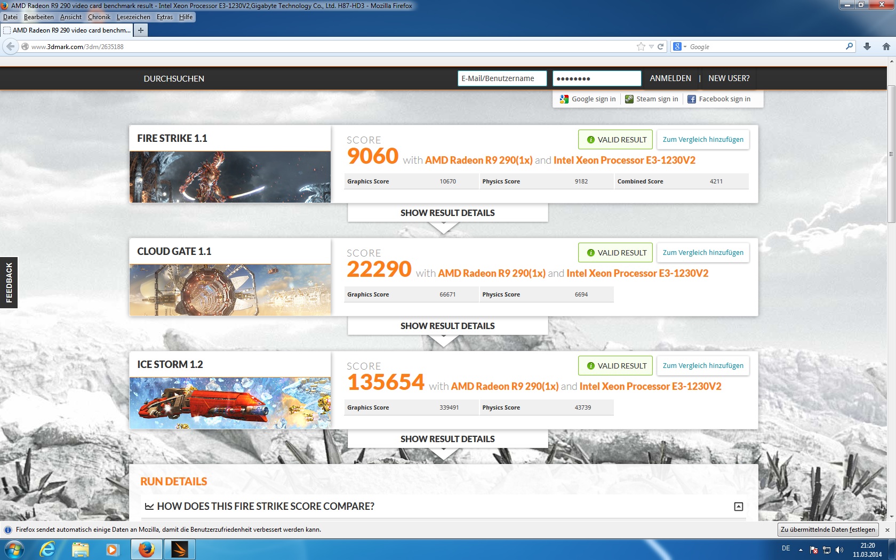Screen dimensions: 896x560
Task: Open the URL history dropdown arrow
Action: point(651,46)
